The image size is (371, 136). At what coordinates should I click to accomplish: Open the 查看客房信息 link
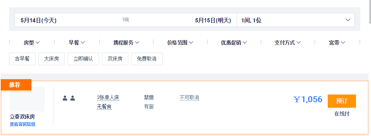point(22,124)
